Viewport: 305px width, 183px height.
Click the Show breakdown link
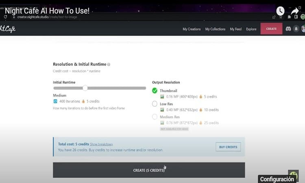click(x=101, y=144)
